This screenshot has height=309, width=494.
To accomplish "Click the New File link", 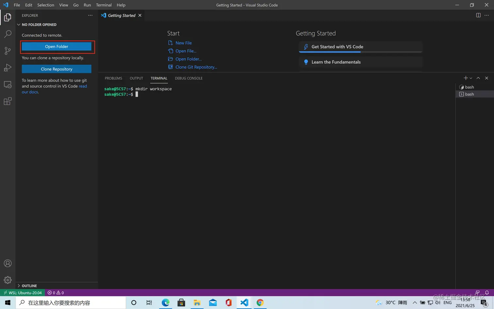I will [x=183, y=43].
